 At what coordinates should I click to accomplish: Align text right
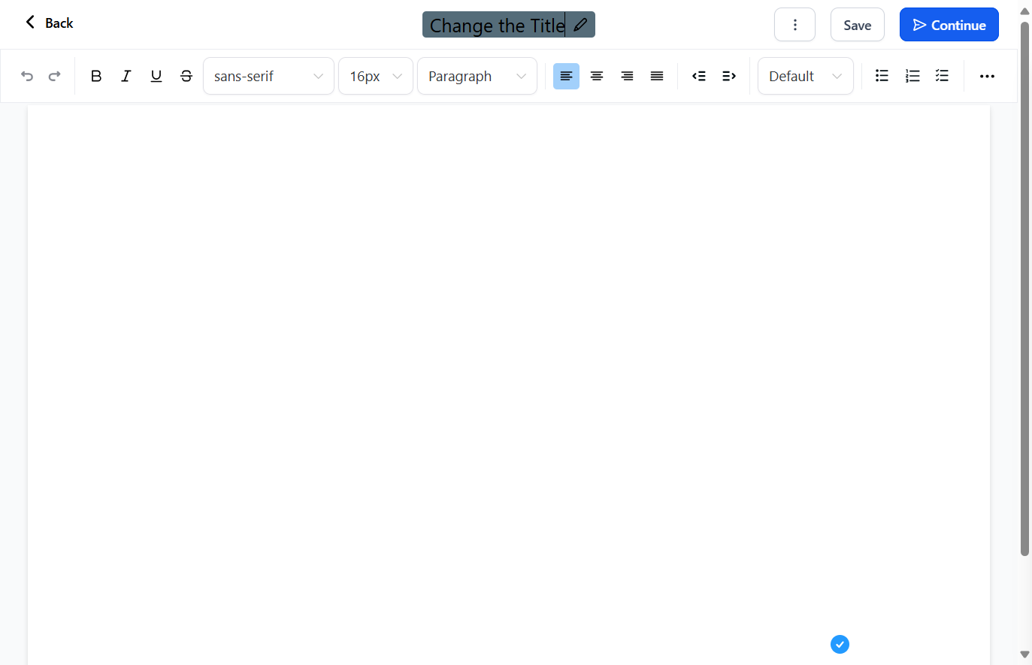[627, 76]
